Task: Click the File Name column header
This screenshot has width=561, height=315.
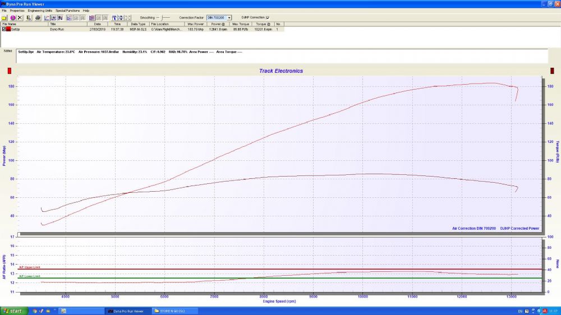Action: 10,24
